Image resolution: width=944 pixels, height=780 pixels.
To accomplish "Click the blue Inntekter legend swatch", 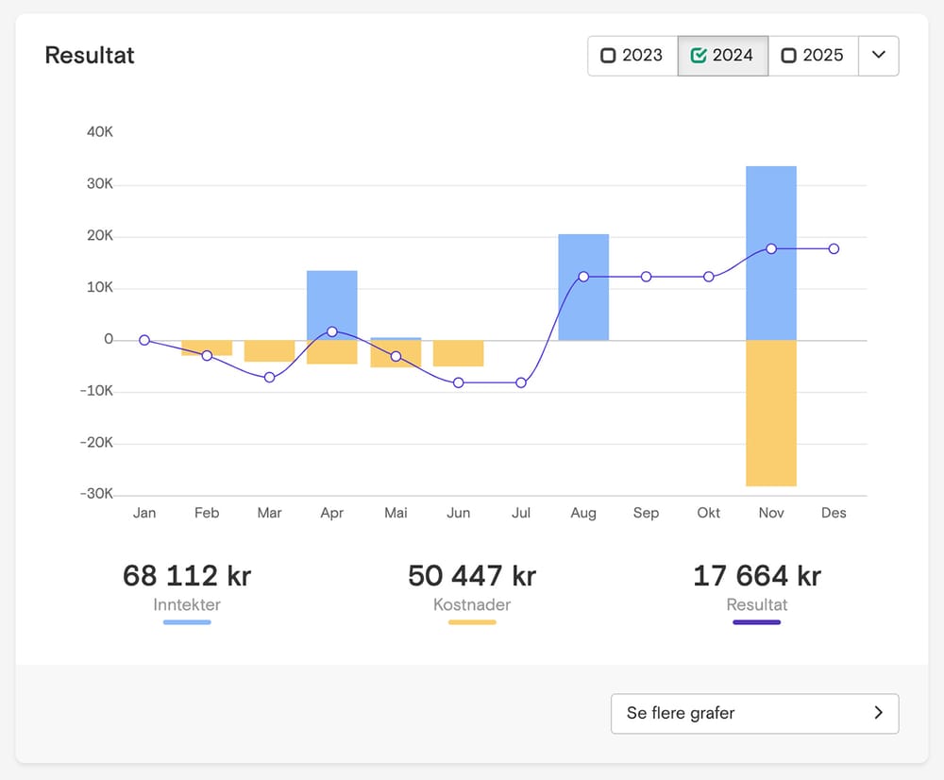I will [x=187, y=622].
